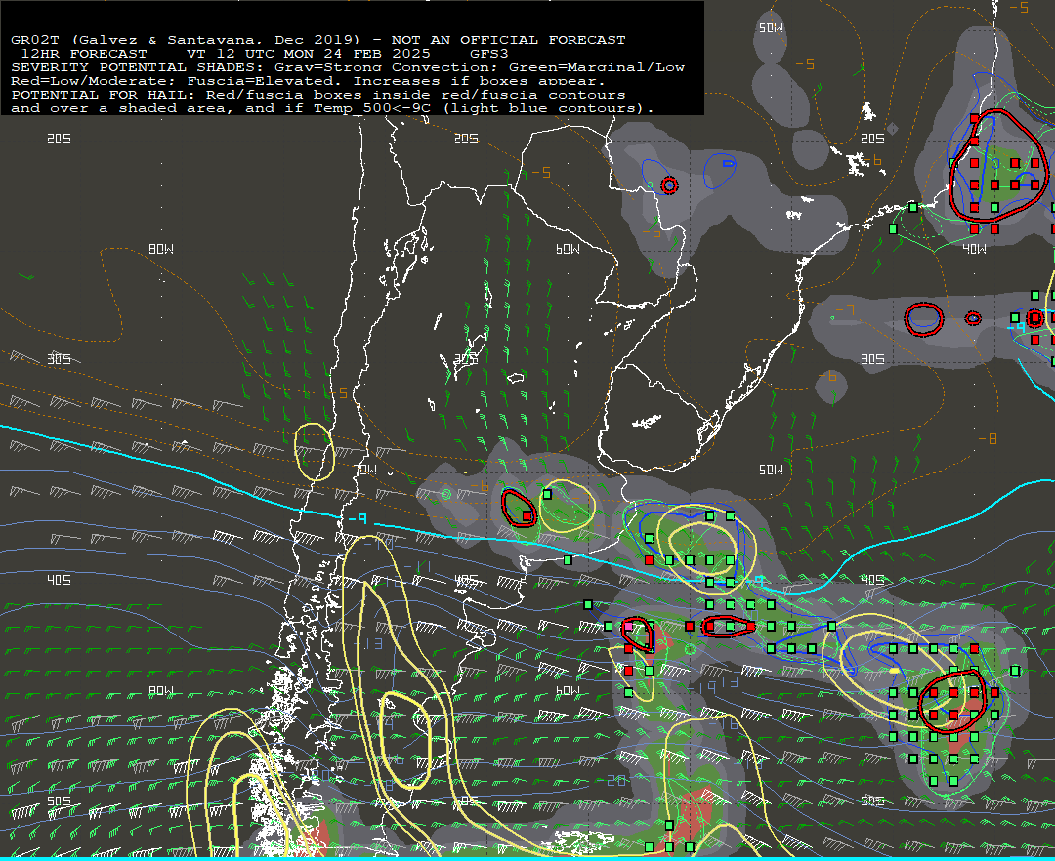Click the 'Red=Low/Moderate' legend line

click(x=308, y=81)
